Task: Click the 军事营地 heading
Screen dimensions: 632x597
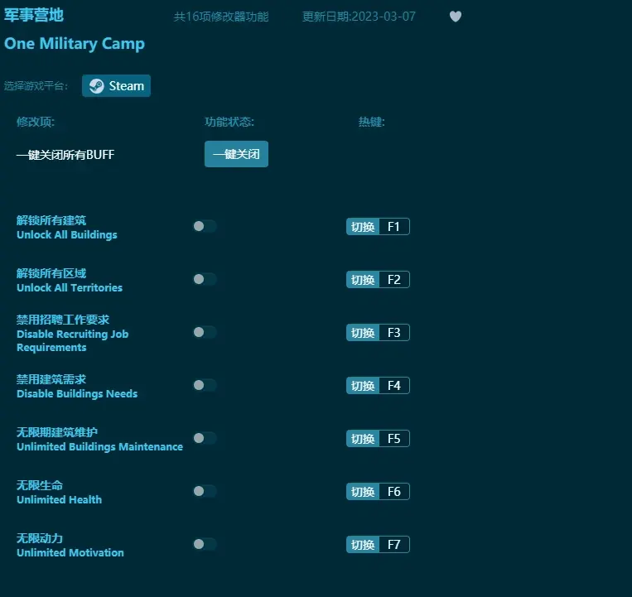Action: coord(34,15)
